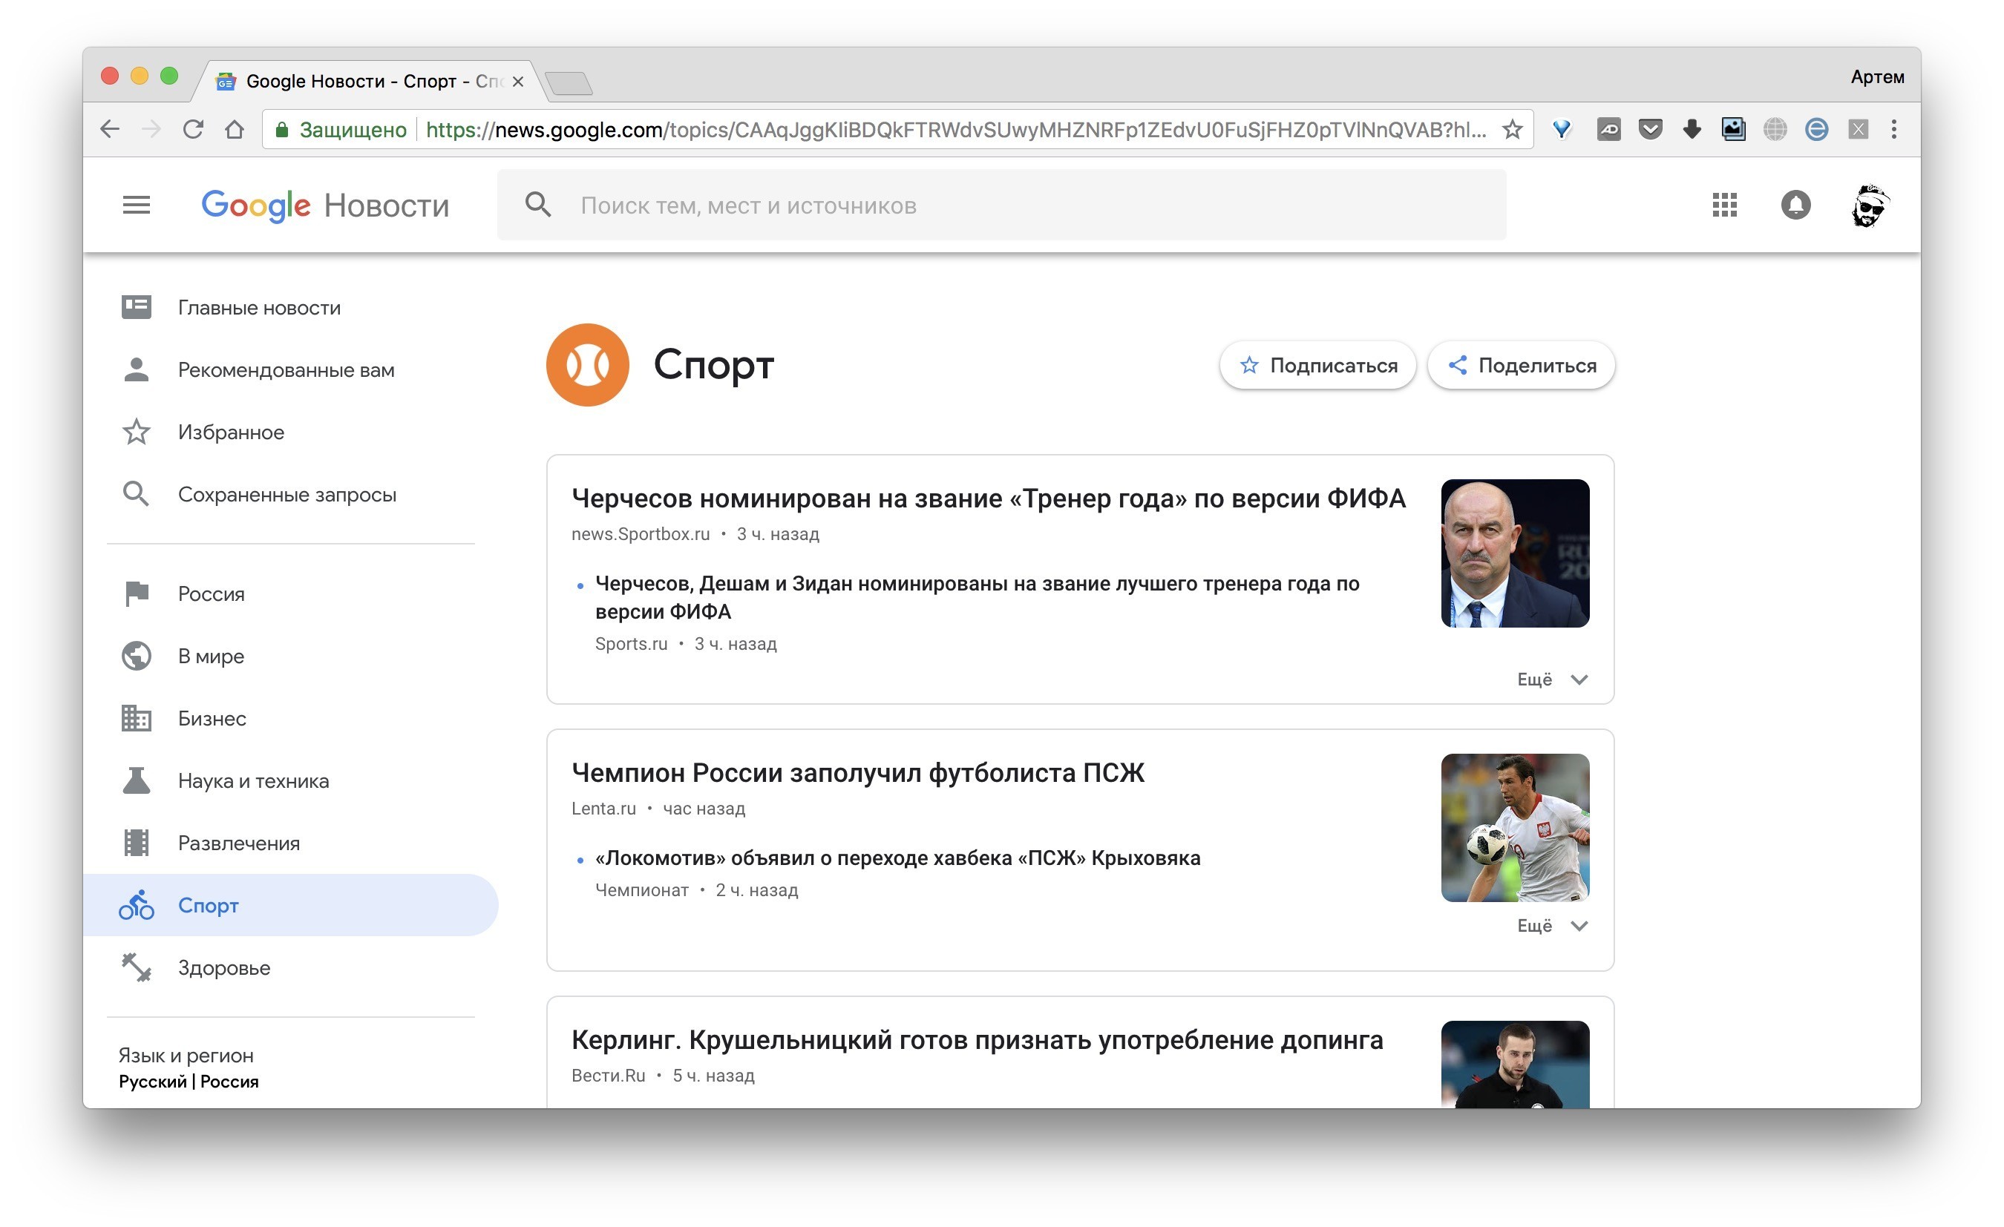
Task: Open Чемпион России заполучил футболиста ПСЖ
Action: (x=857, y=772)
